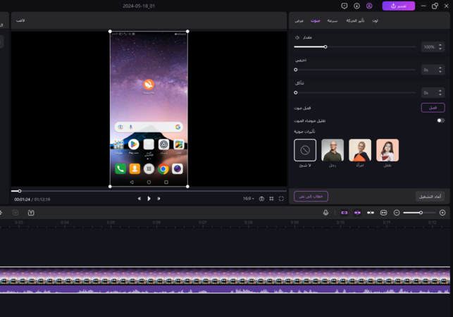Click the 0:10 mark on timeline ruler

340,222
